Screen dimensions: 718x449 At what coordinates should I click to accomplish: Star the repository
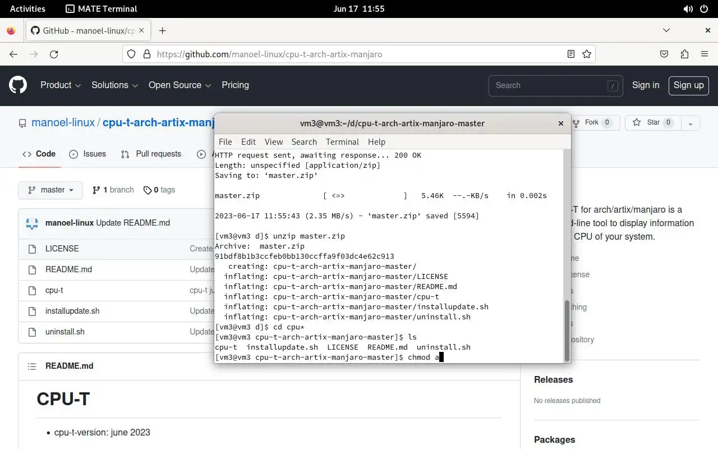653,122
